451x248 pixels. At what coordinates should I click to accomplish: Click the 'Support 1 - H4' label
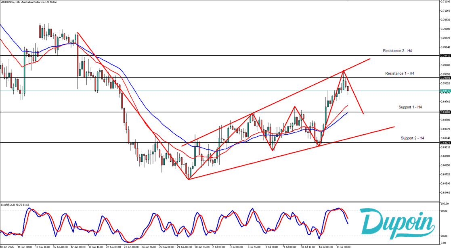point(410,107)
